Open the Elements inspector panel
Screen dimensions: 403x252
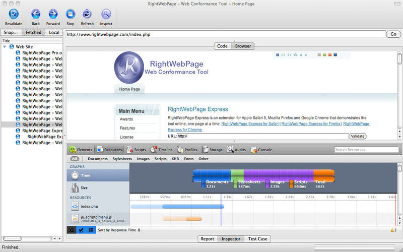pyautogui.click(x=81, y=150)
